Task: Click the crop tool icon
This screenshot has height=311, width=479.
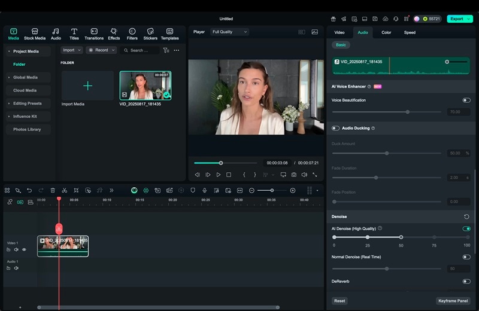Action: tap(76, 190)
